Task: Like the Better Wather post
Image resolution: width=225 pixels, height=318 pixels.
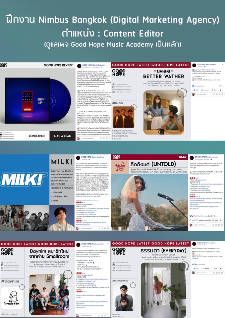Action: tap(196, 90)
